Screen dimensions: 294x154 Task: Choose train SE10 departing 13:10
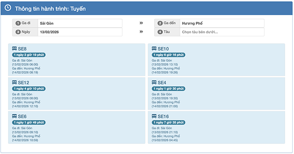coord(216,60)
